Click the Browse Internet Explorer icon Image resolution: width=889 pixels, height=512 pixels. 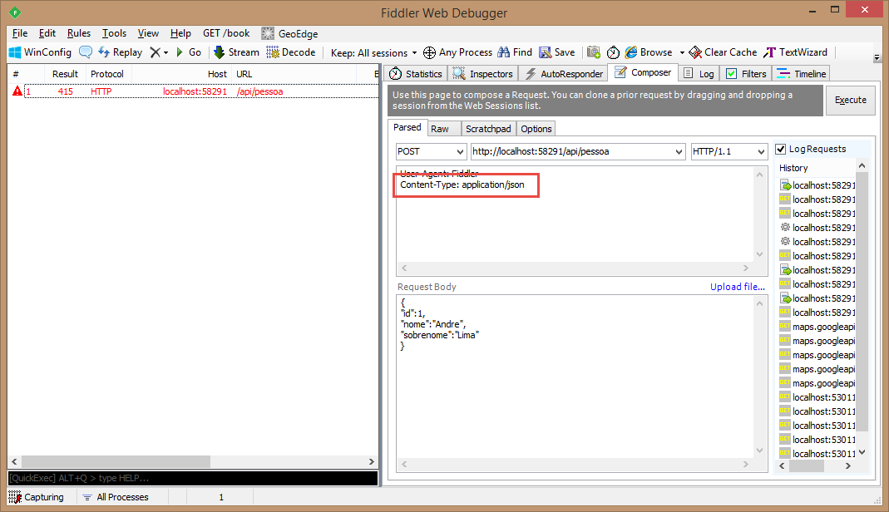click(x=631, y=52)
